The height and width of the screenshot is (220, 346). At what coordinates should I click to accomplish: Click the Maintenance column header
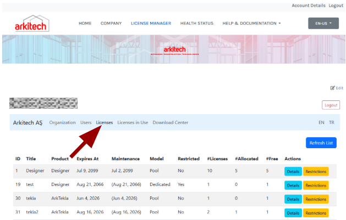click(x=125, y=159)
